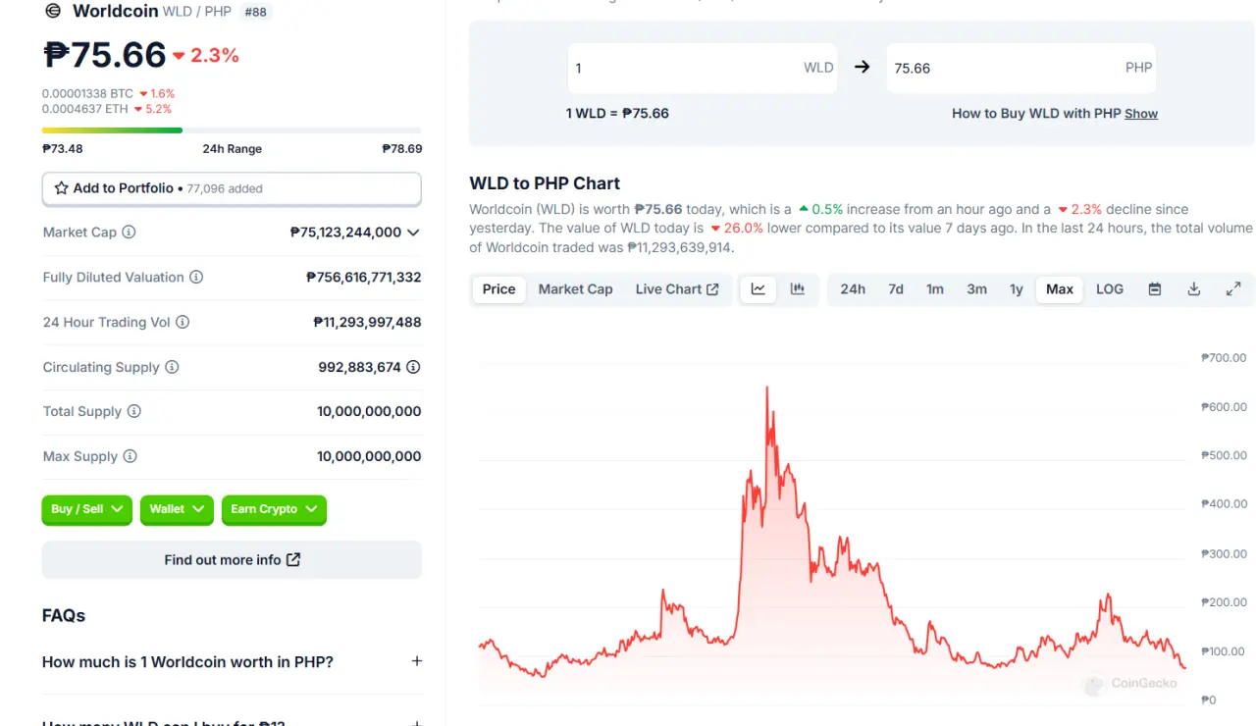Set the chart range to 7d

[896, 289]
